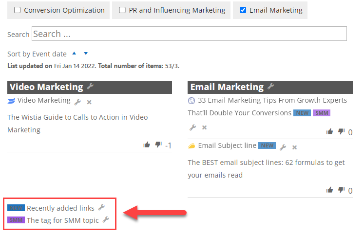Edit the Recently added links tag wrench

(101, 207)
